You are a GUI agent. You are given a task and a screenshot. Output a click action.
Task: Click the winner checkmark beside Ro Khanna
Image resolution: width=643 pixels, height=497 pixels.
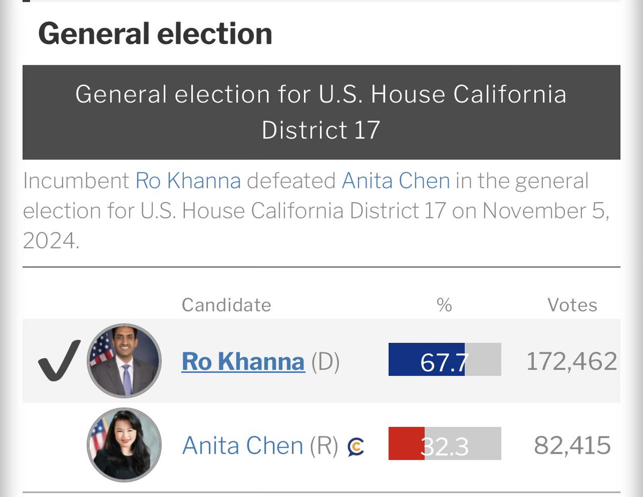tap(59, 361)
